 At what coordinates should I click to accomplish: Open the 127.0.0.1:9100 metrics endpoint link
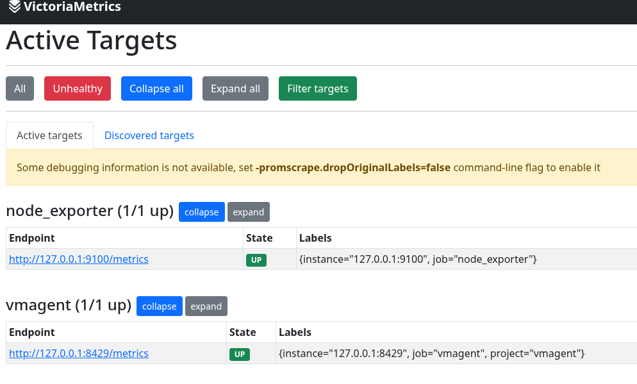coord(79,260)
